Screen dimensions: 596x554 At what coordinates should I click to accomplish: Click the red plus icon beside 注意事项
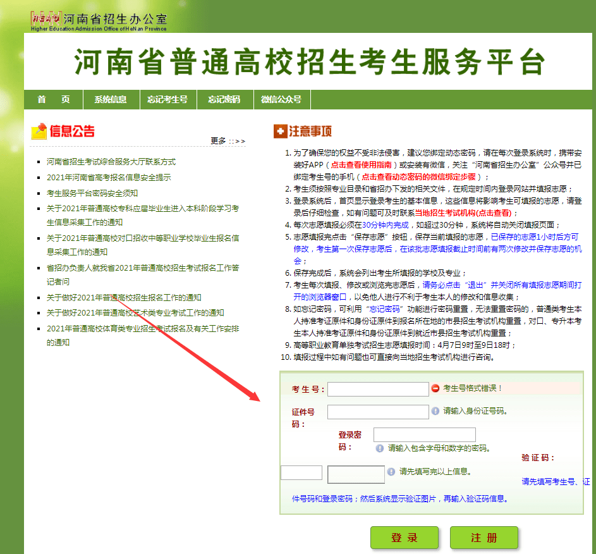click(x=280, y=131)
